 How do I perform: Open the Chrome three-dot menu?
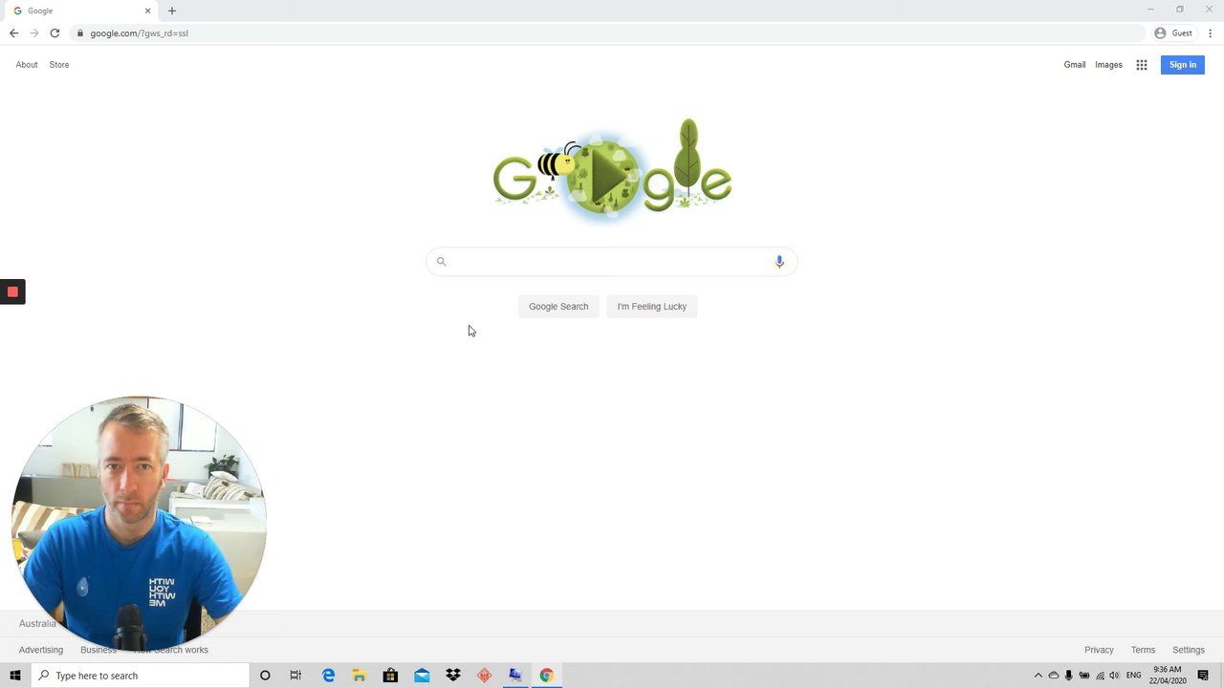tap(1210, 33)
